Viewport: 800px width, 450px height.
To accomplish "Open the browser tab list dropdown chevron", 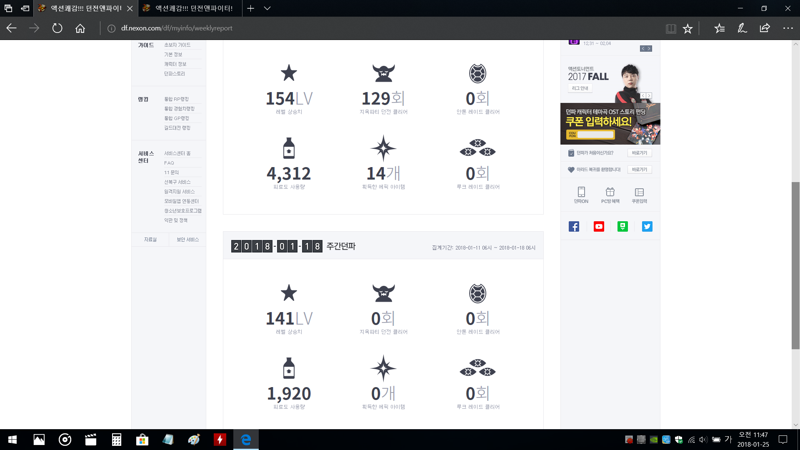I will click(x=267, y=8).
